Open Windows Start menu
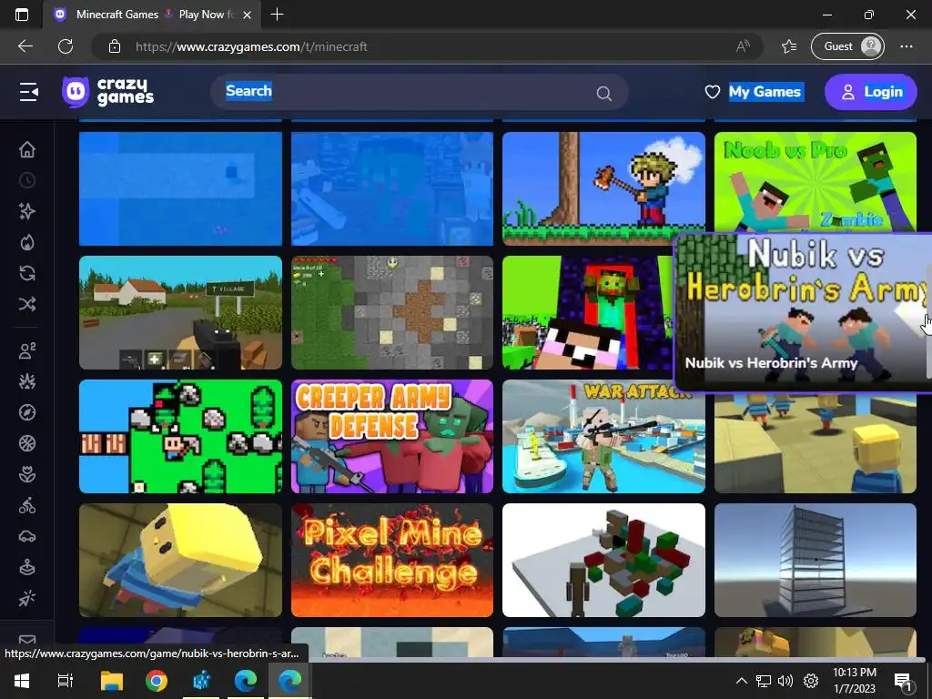Screen dimensions: 932x699 coord(22,681)
